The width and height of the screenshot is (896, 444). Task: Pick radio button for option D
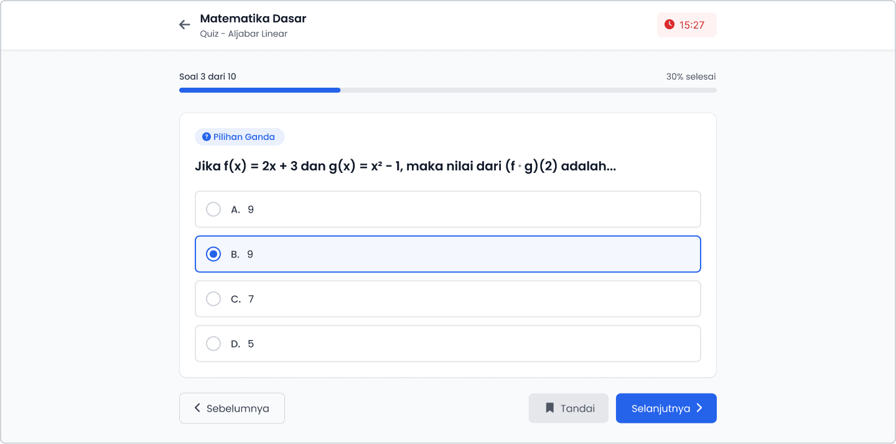[213, 343]
